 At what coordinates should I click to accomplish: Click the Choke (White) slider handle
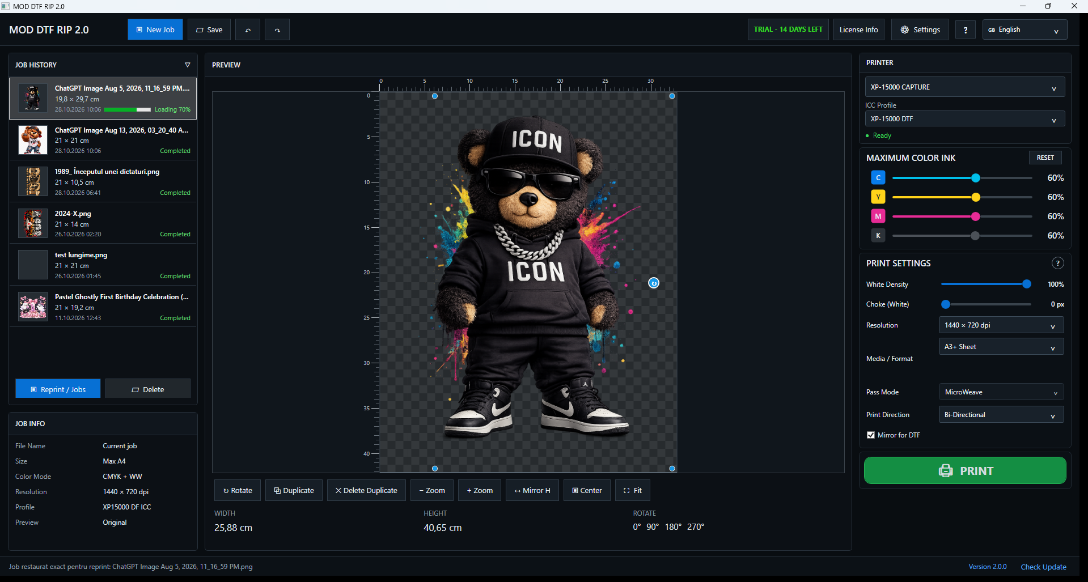[x=946, y=304]
